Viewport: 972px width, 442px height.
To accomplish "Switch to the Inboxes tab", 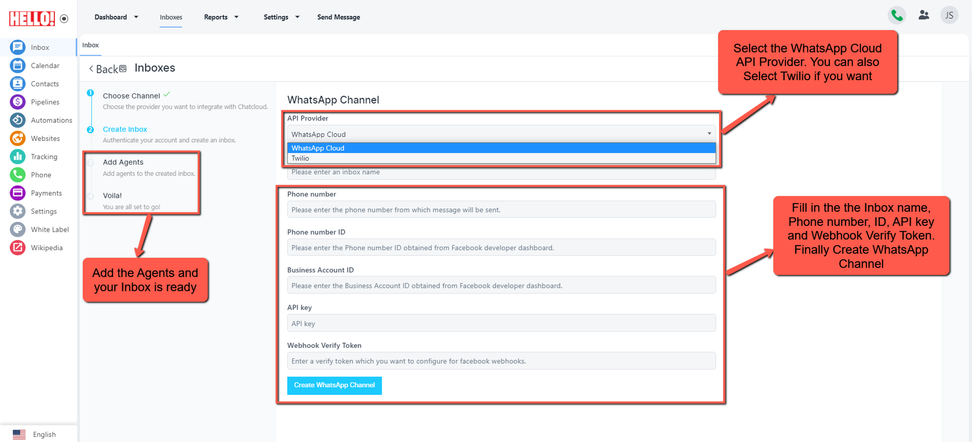I will tap(171, 17).
